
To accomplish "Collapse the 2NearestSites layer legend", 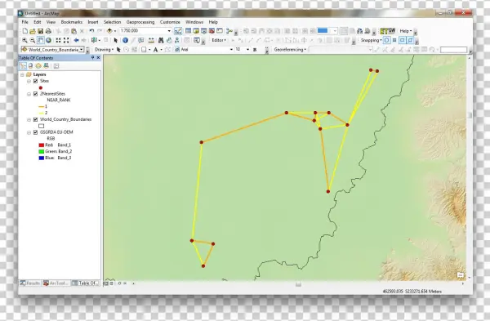I will [29, 94].
